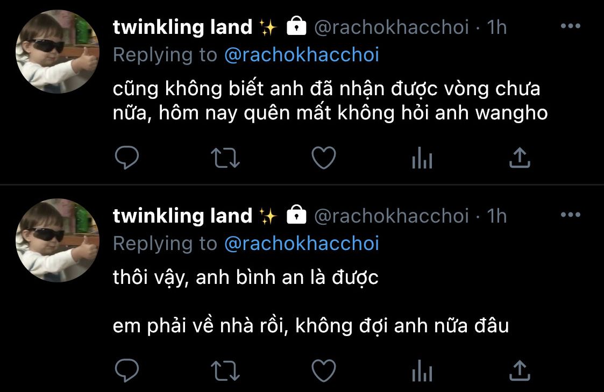Like the tweet ending with 'anh wangho'
The image size is (604, 392).
point(324,158)
